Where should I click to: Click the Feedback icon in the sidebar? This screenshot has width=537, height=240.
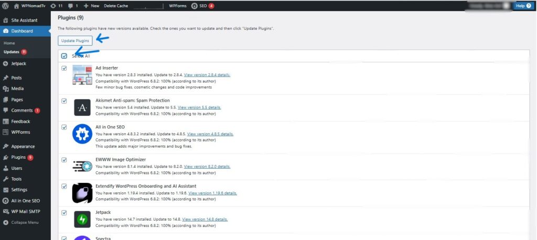[x=5, y=121]
